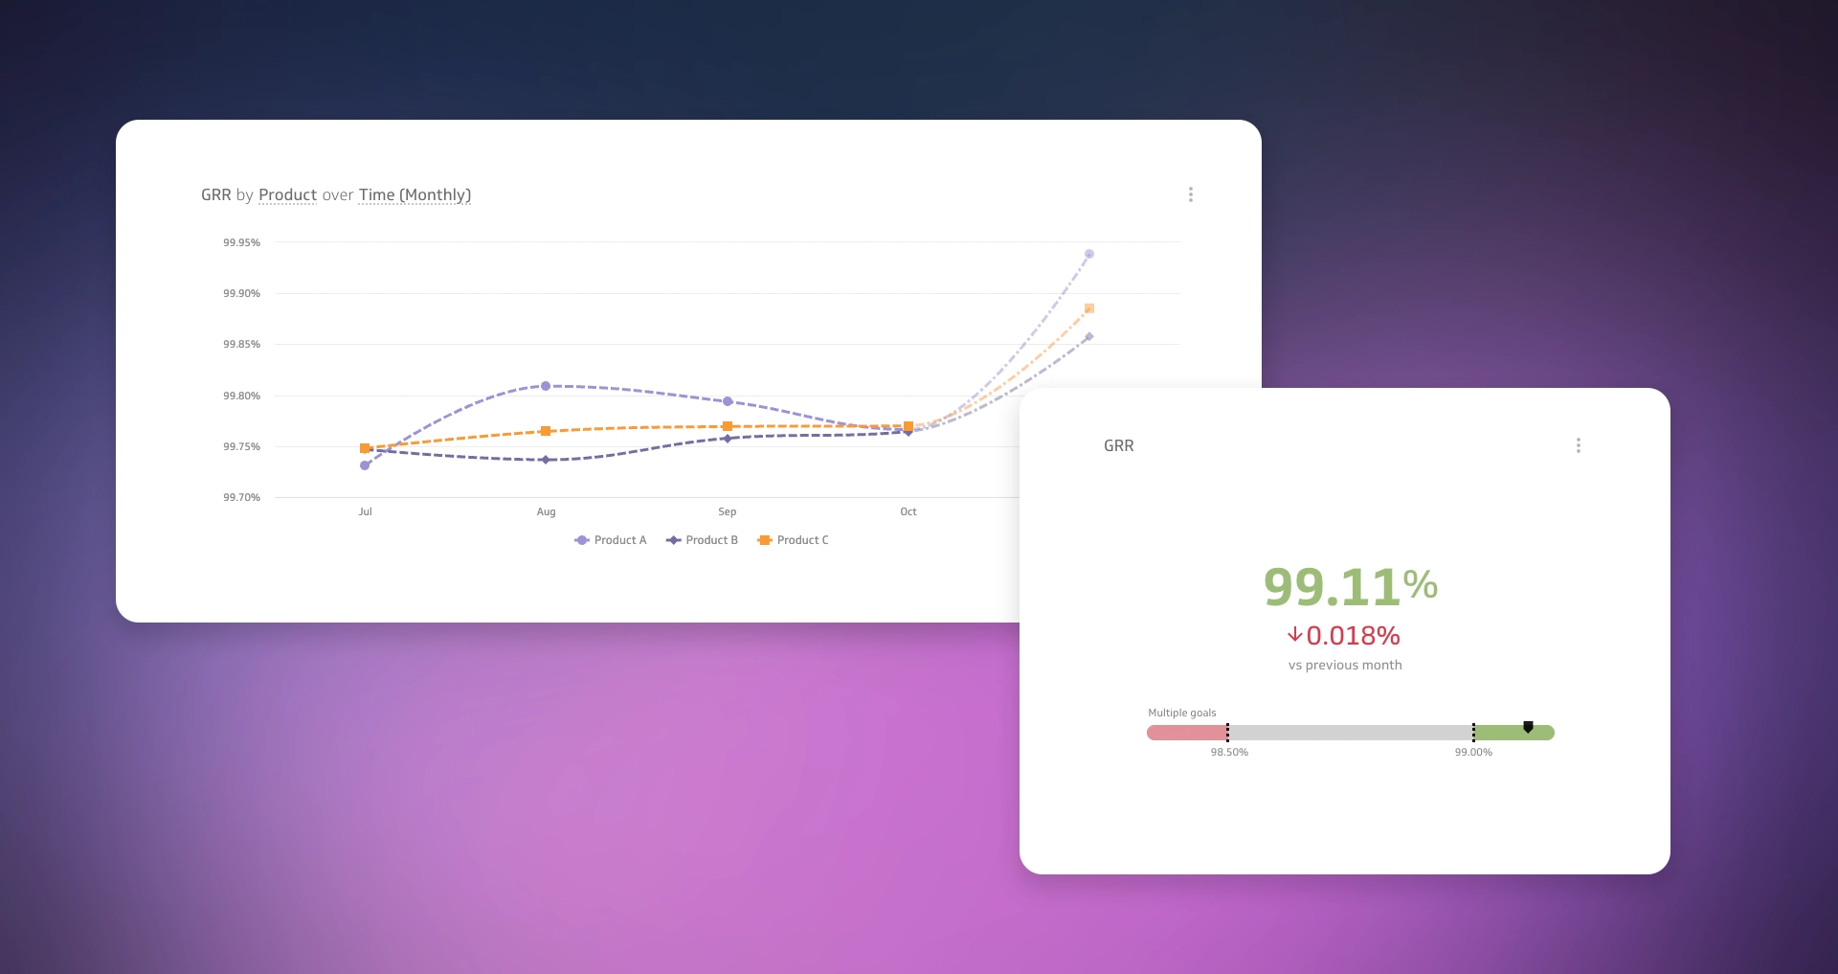1838x974 pixels.
Task: Click the black current-value marker on goal bar
Action: [1528, 727]
